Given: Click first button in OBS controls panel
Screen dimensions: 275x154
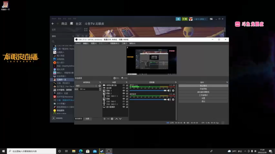Looking at the screenshot, I should [x=203, y=86].
